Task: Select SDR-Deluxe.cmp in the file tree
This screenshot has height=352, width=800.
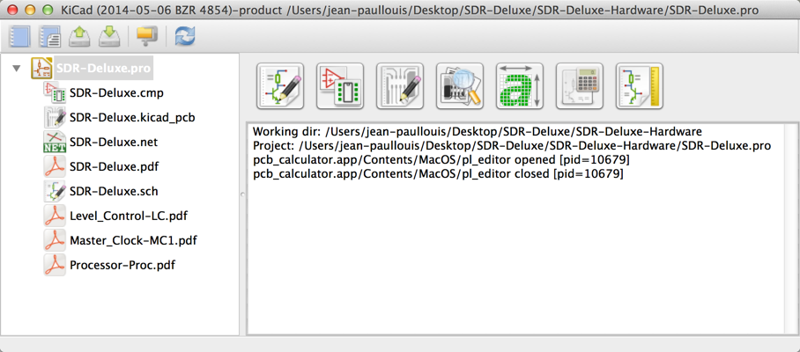Action: [116, 92]
